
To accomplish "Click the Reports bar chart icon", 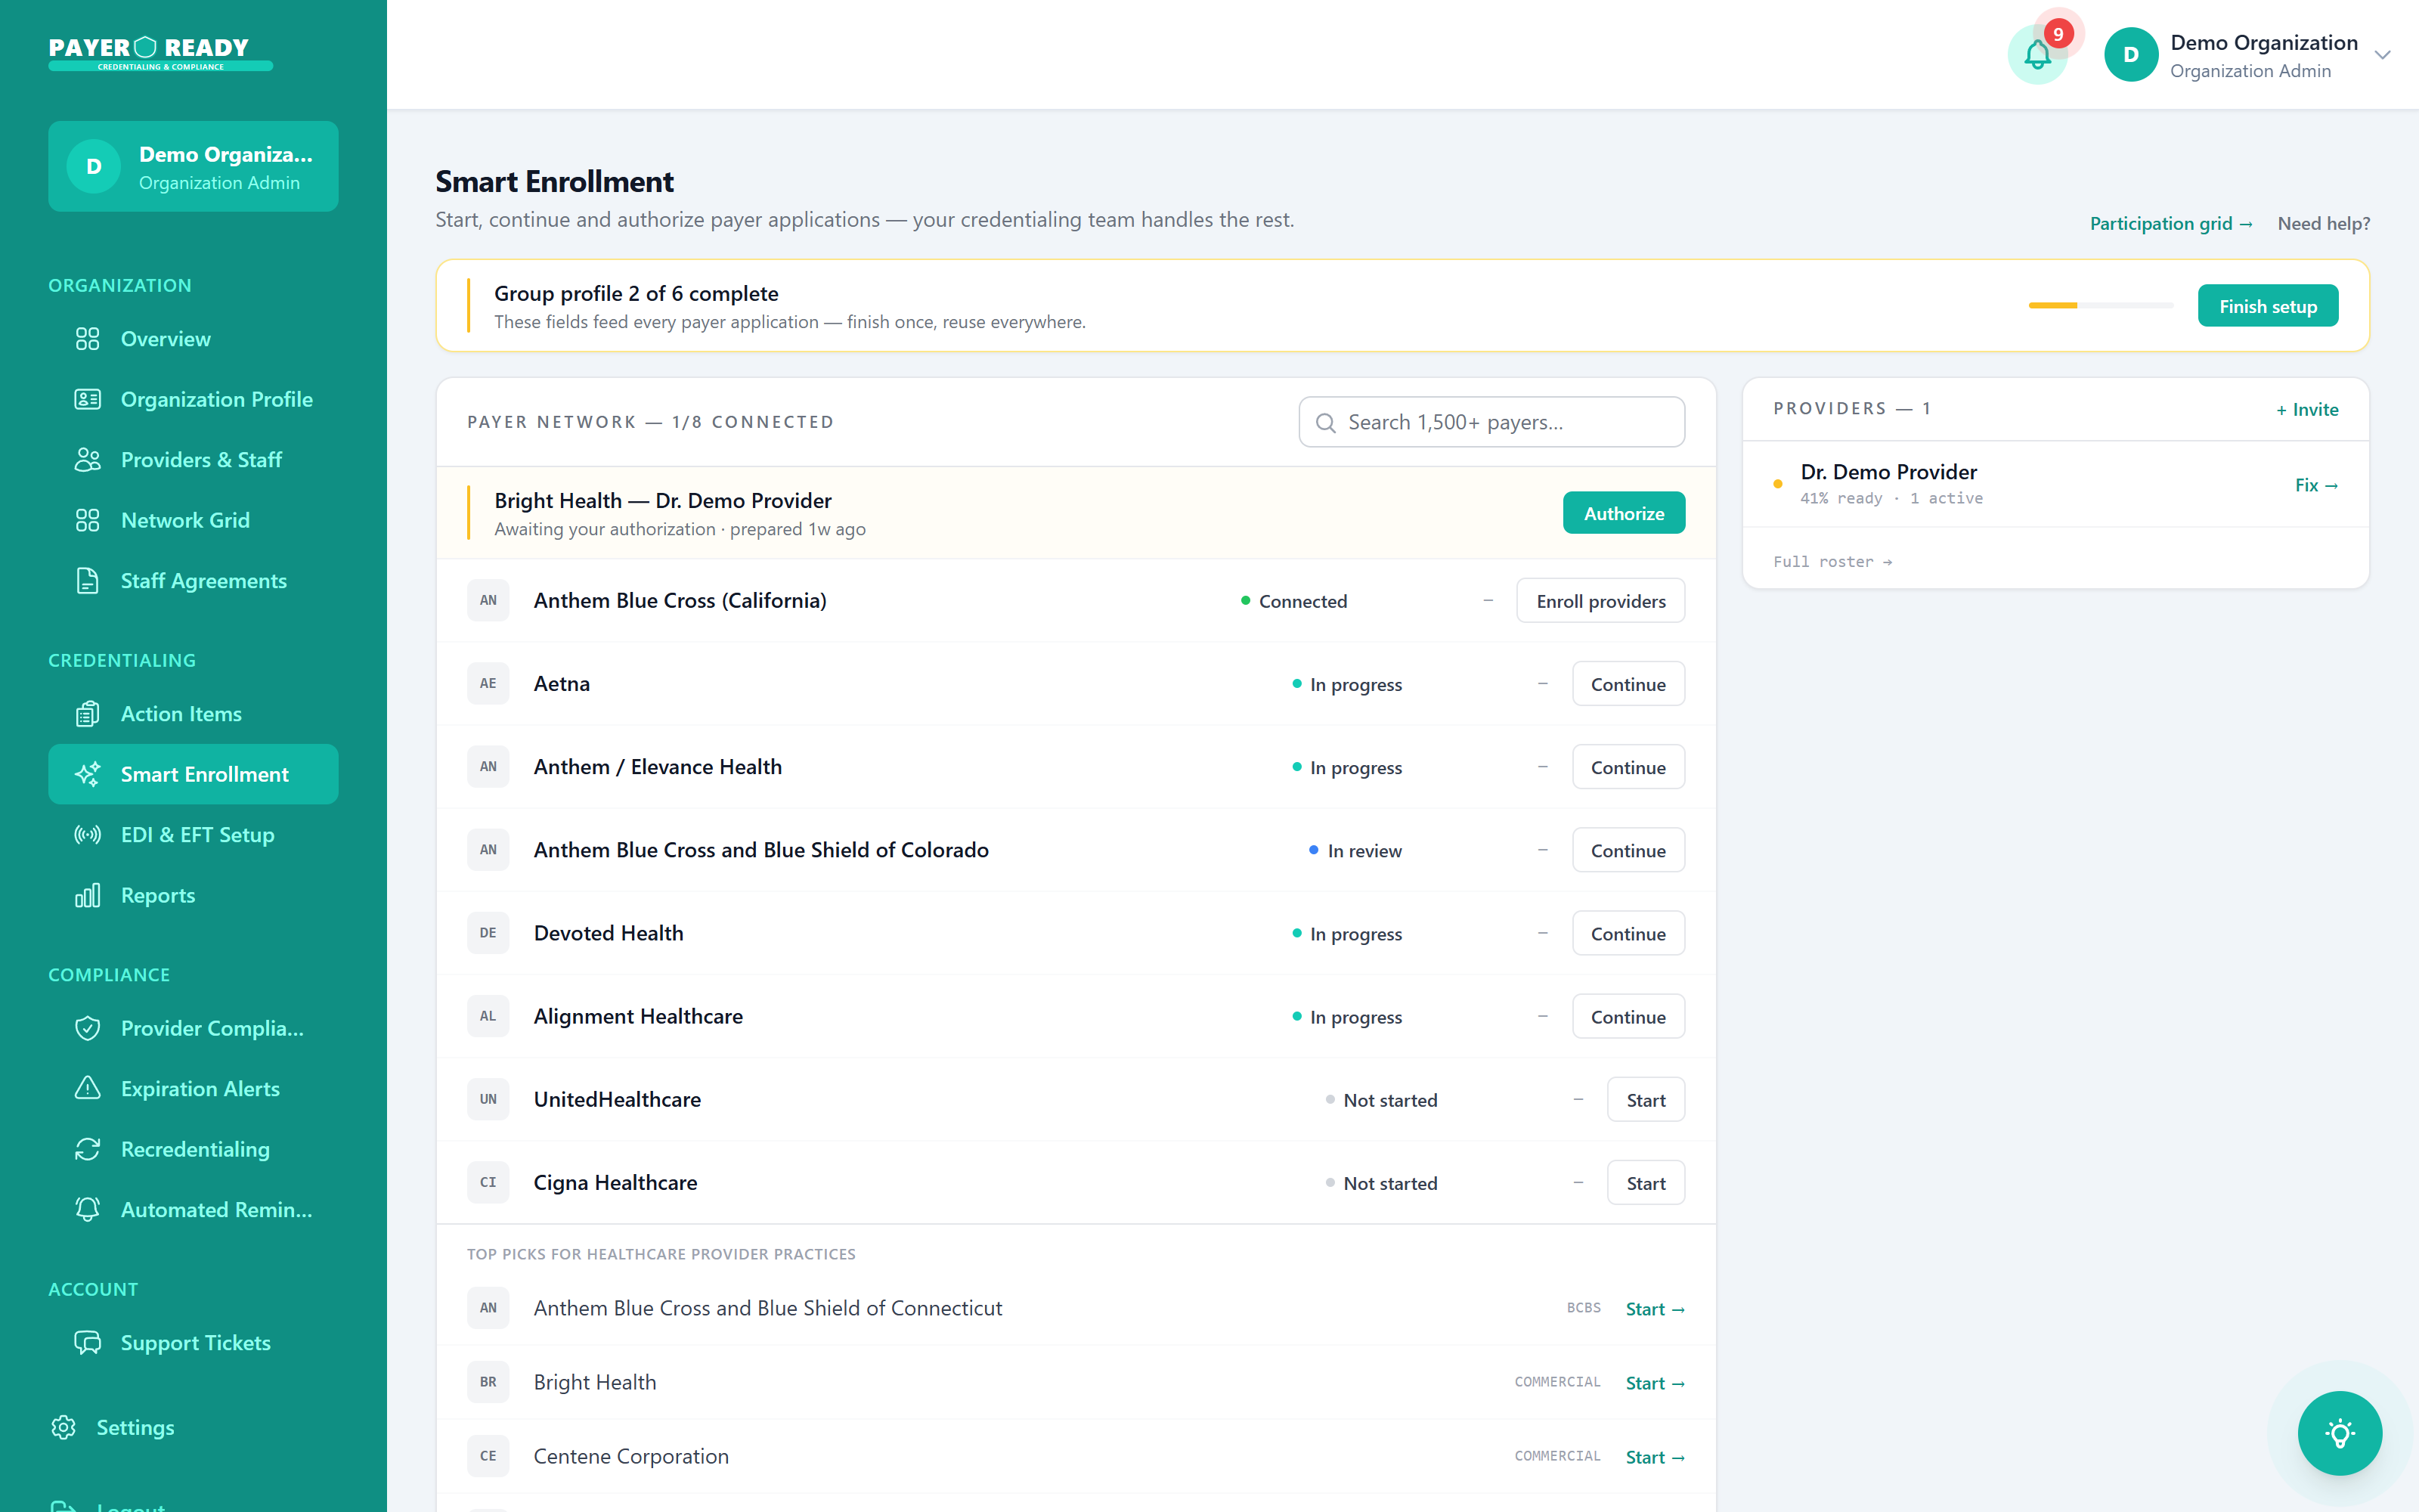I will point(88,895).
